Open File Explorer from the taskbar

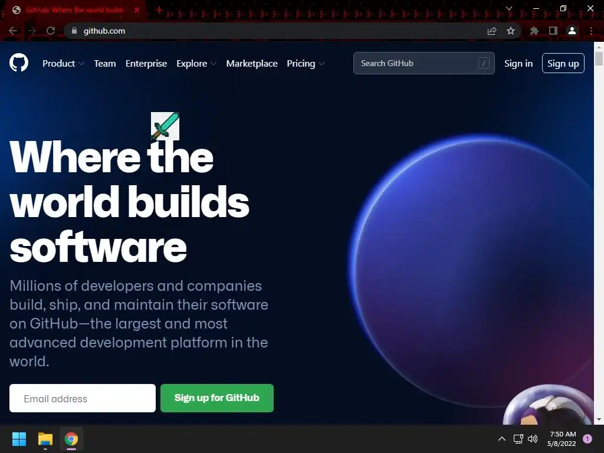[x=45, y=439]
